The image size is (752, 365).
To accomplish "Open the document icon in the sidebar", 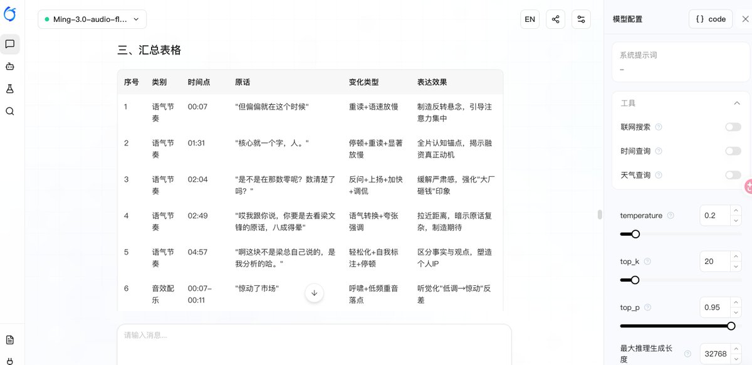I will pos(10,339).
